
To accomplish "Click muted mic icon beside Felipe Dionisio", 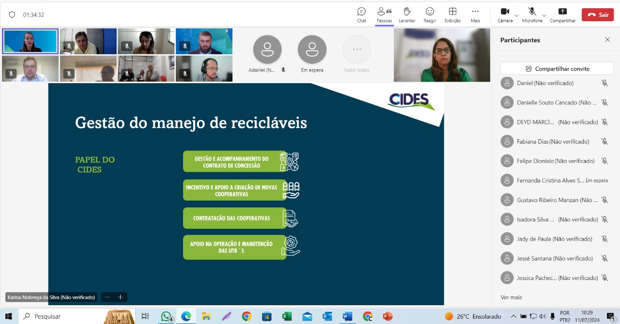I will [x=604, y=161].
